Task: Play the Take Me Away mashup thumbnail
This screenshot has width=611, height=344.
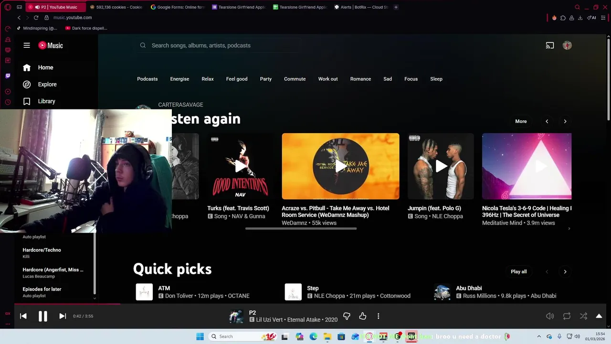Action: click(x=340, y=166)
